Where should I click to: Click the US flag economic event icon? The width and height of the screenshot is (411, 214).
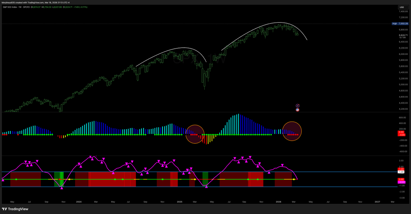click(x=298, y=110)
